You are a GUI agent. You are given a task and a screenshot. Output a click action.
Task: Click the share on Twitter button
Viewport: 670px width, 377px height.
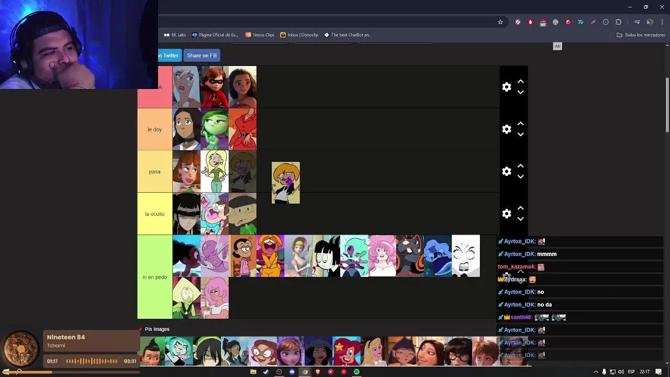[x=169, y=56]
